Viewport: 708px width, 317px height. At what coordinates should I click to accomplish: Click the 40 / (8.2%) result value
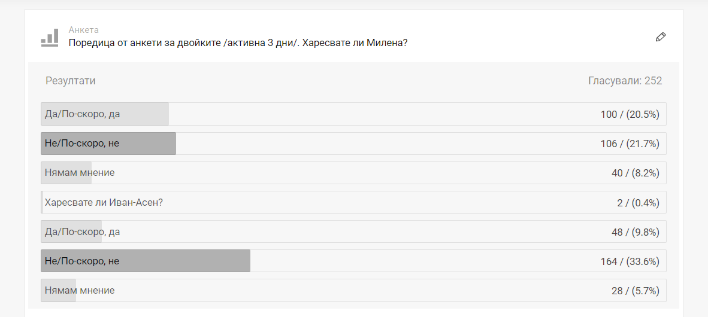635,173
